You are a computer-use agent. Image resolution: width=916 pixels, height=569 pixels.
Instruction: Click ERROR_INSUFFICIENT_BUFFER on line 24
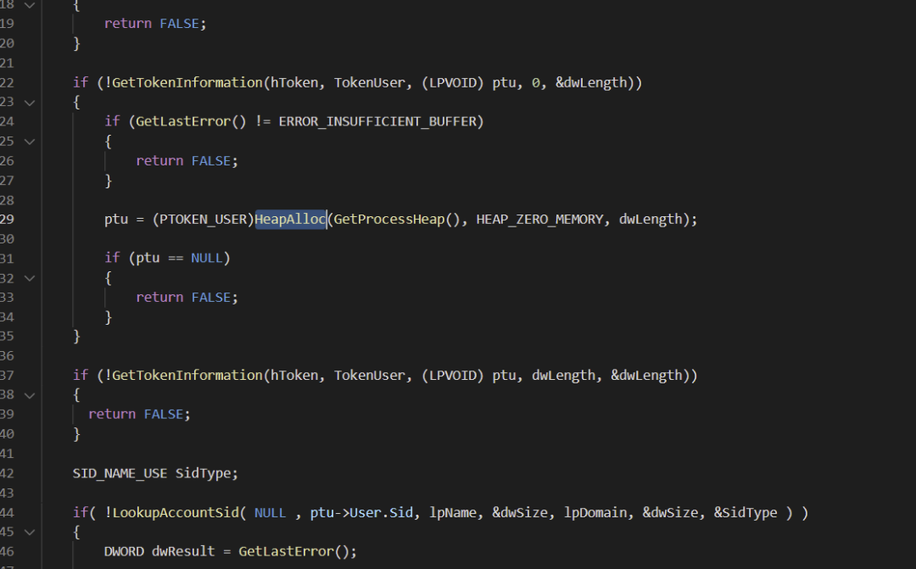(x=377, y=121)
